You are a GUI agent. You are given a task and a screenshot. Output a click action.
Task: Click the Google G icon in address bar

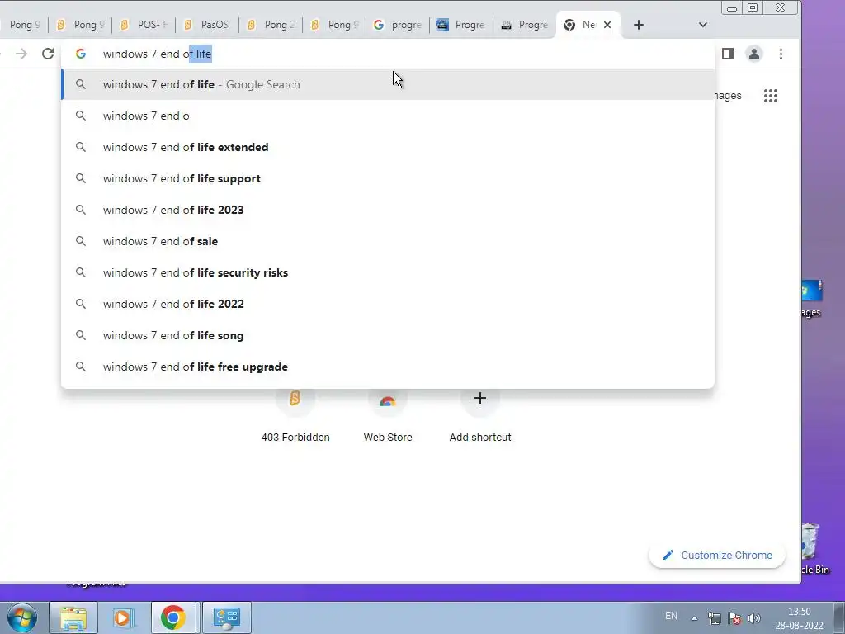pos(81,54)
